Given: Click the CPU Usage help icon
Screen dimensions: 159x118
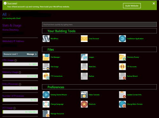Looking at the screenshot, I should click(16, 60).
